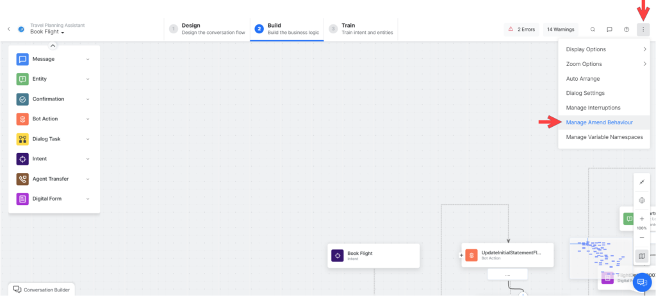Open the blue chat support bubble
Viewport: 656px width, 296px height.
point(641,283)
